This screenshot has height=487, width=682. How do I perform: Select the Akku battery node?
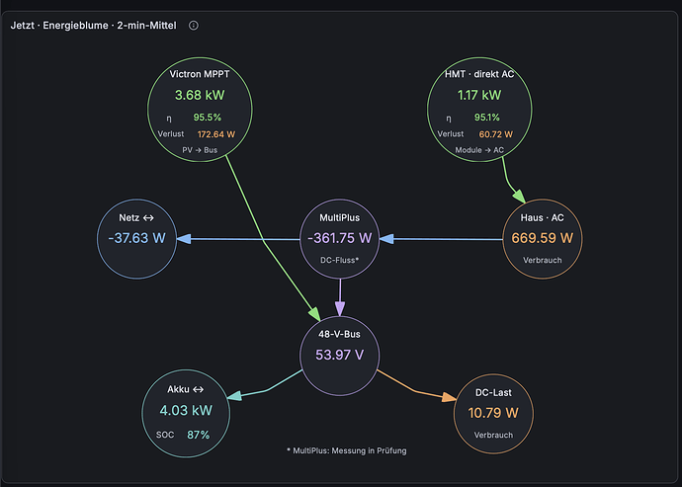tap(186, 414)
